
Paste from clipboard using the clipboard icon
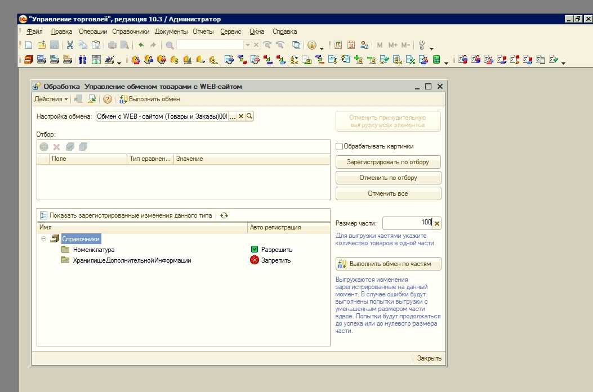(x=96, y=46)
